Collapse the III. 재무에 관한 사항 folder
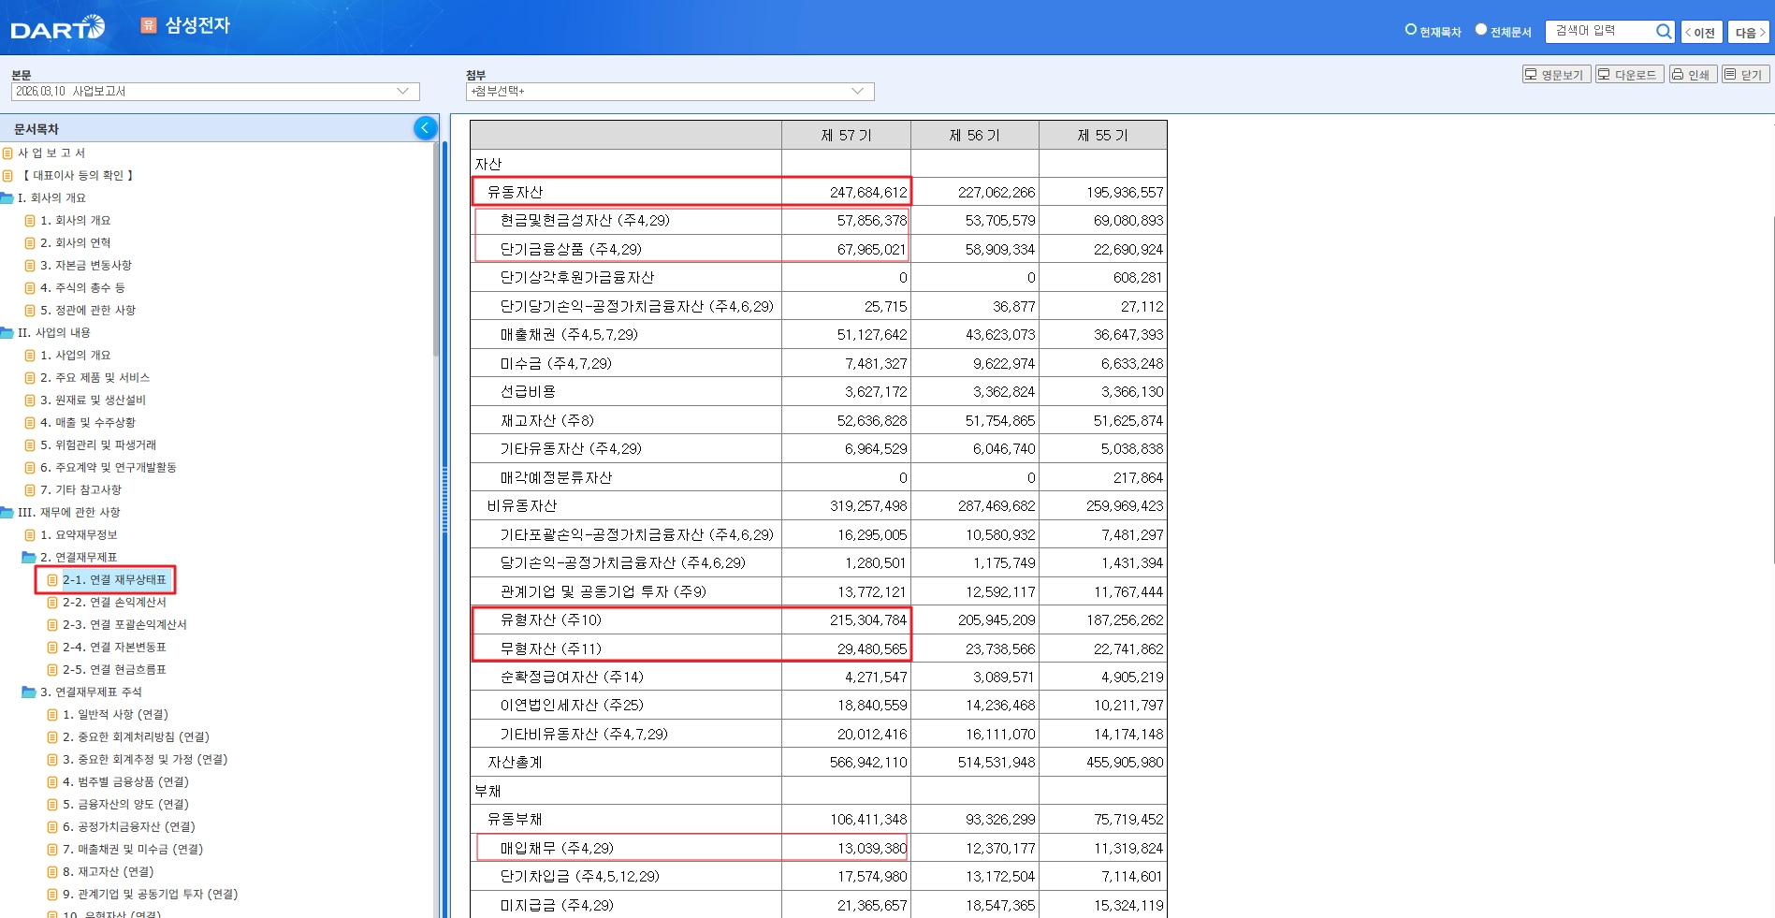This screenshot has width=1775, height=918. 7,513
